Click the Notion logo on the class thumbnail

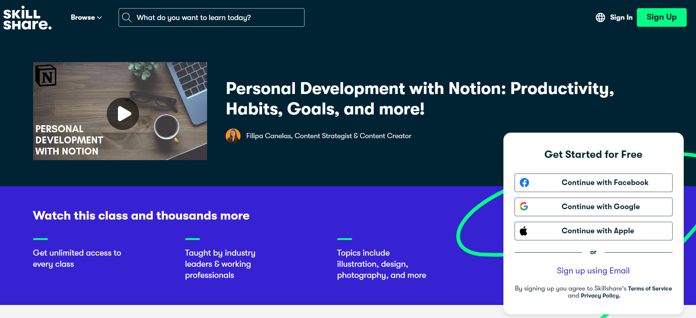point(45,75)
